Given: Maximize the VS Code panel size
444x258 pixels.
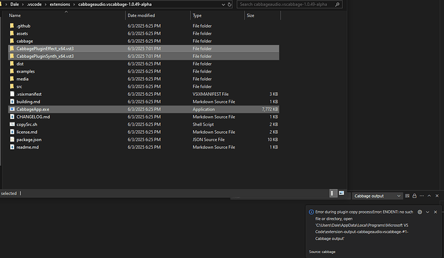Looking at the screenshot, I should [429, 196].
